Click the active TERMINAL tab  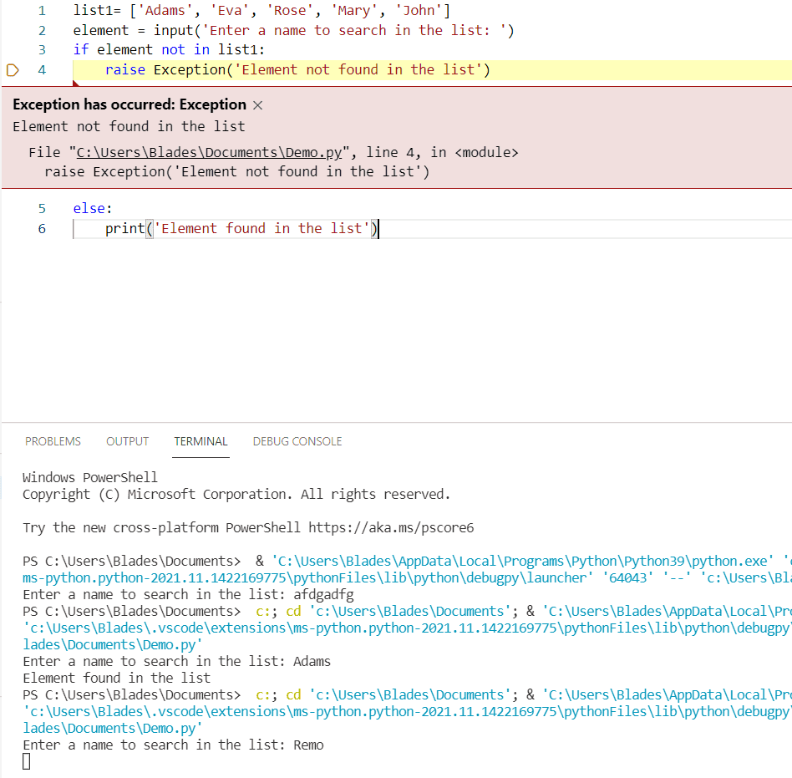201,441
